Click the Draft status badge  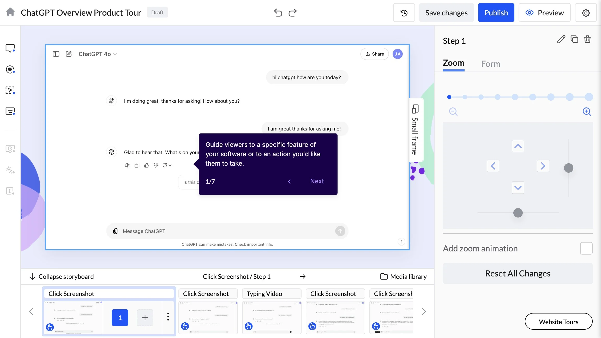tap(157, 12)
